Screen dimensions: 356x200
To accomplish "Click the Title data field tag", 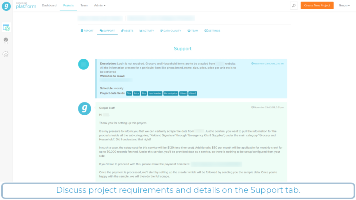I will pyautogui.click(x=129, y=93).
